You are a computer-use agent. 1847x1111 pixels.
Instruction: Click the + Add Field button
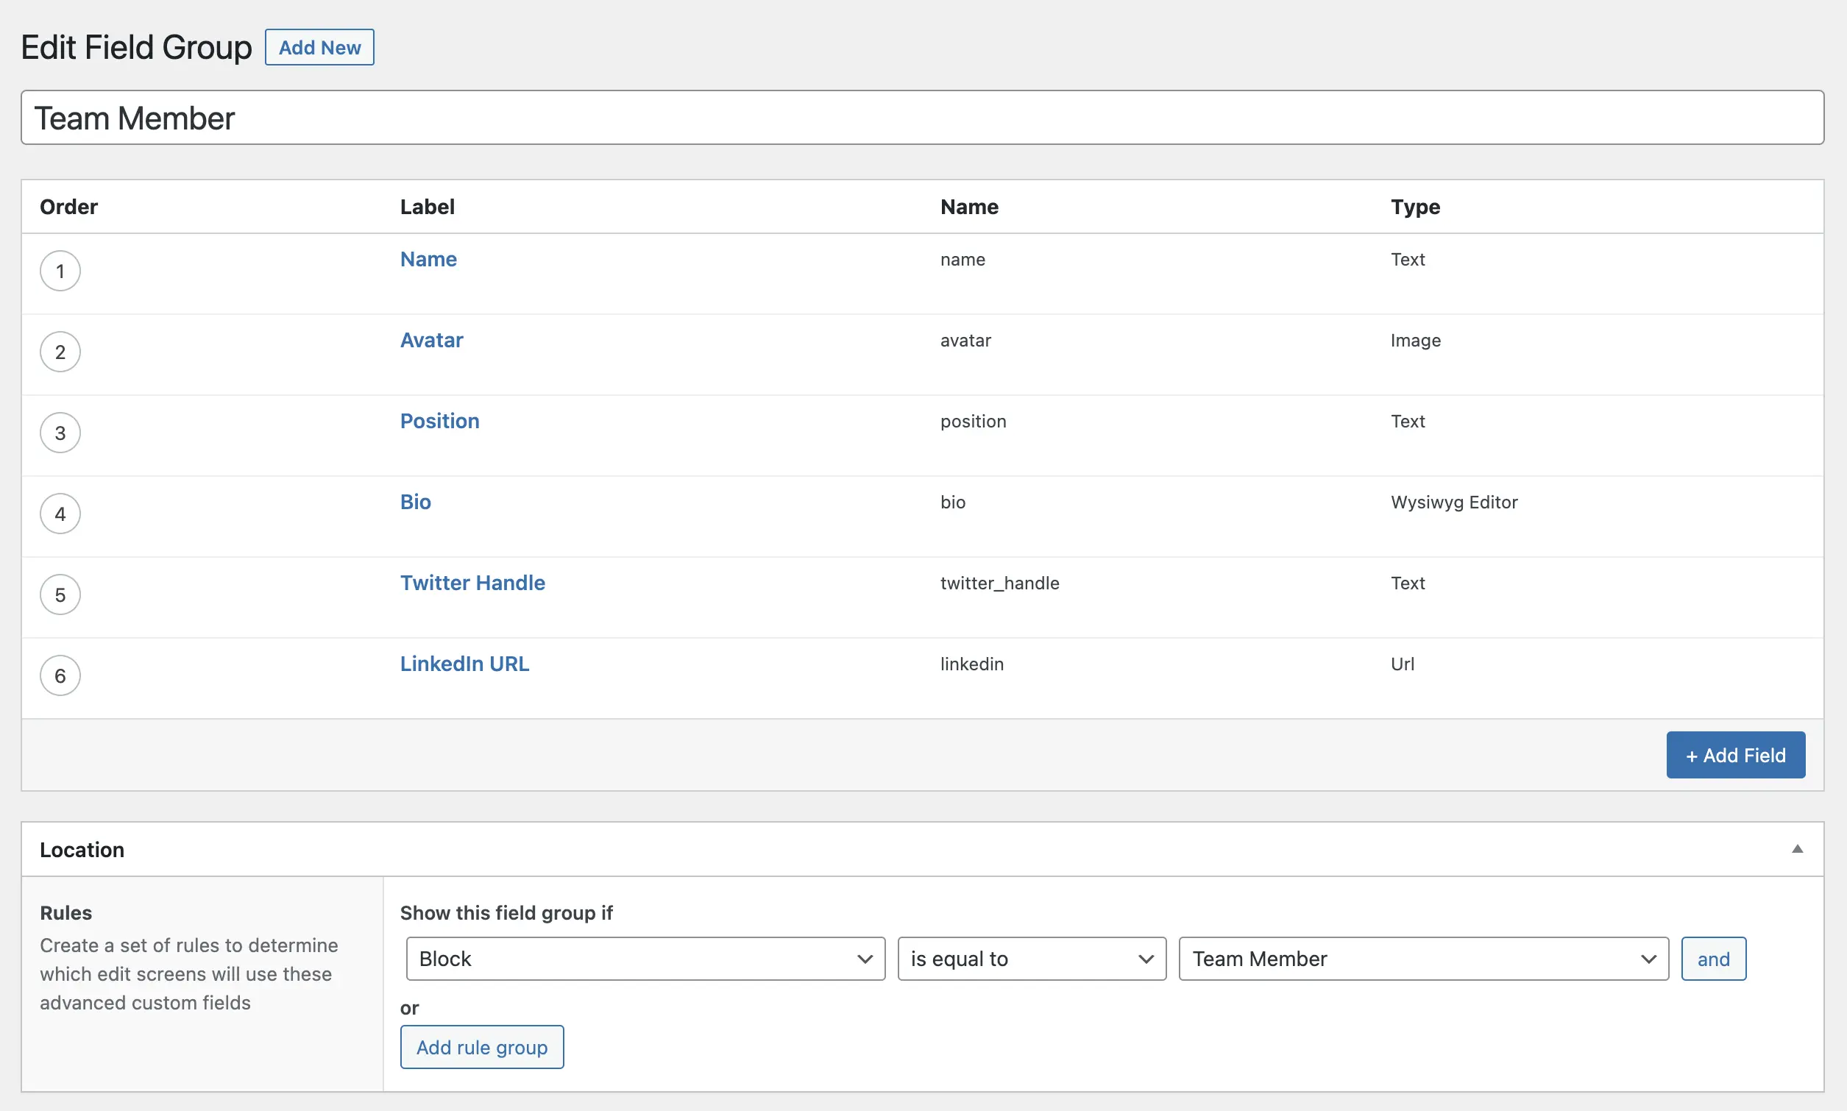1735,755
